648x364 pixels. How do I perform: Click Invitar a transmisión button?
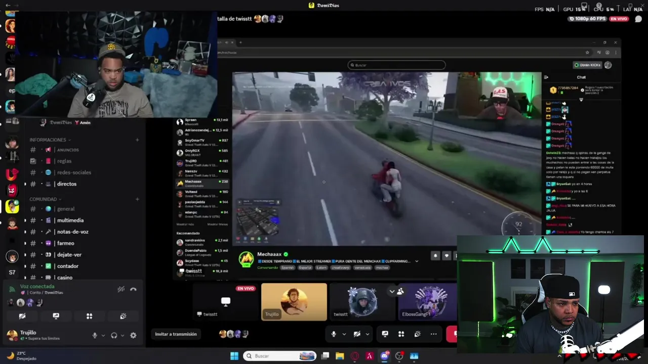tap(176, 334)
